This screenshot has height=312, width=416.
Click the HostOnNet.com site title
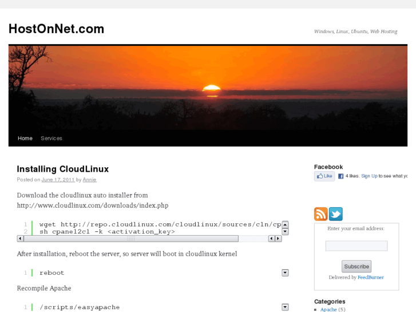[x=56, y=29]
